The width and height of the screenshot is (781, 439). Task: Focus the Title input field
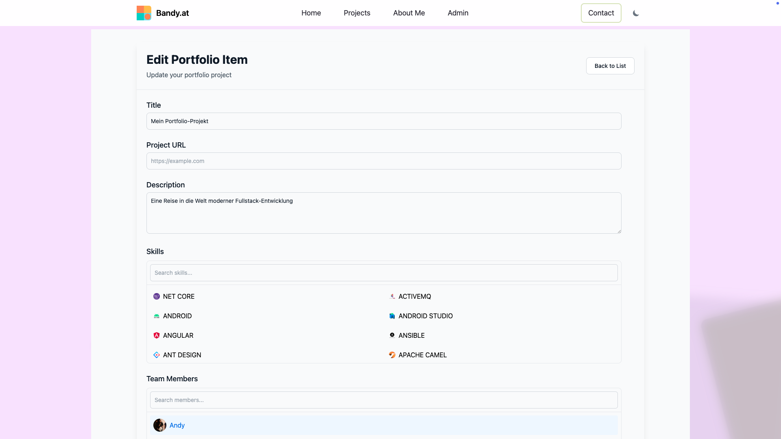(x=384, y=121)
